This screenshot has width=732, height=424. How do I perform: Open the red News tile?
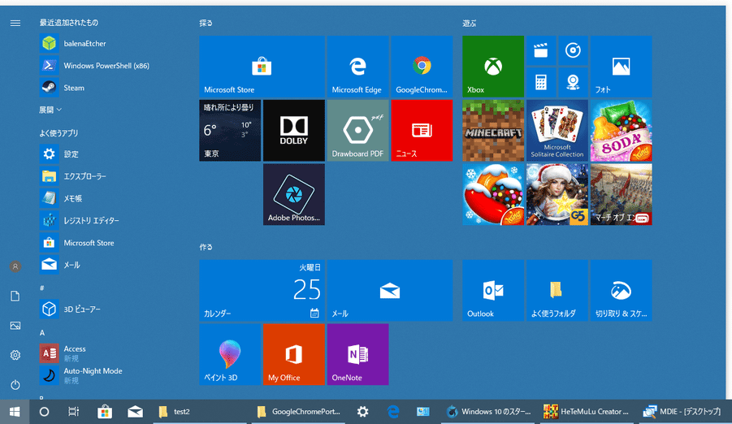422,130
